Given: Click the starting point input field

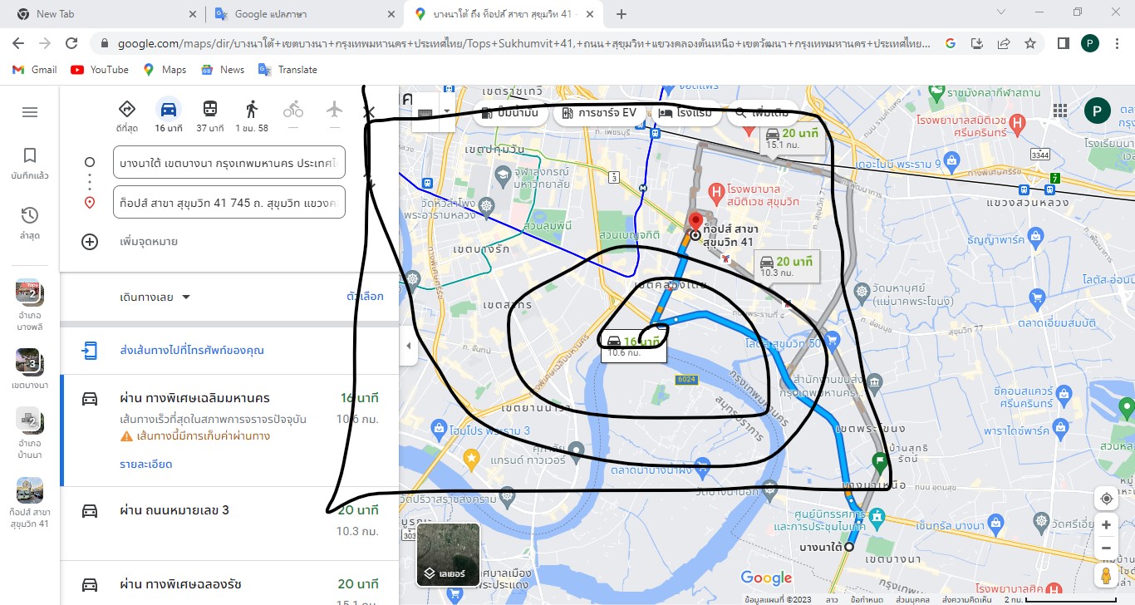Looking at the screenshot, I should click(x=228, y=162).
